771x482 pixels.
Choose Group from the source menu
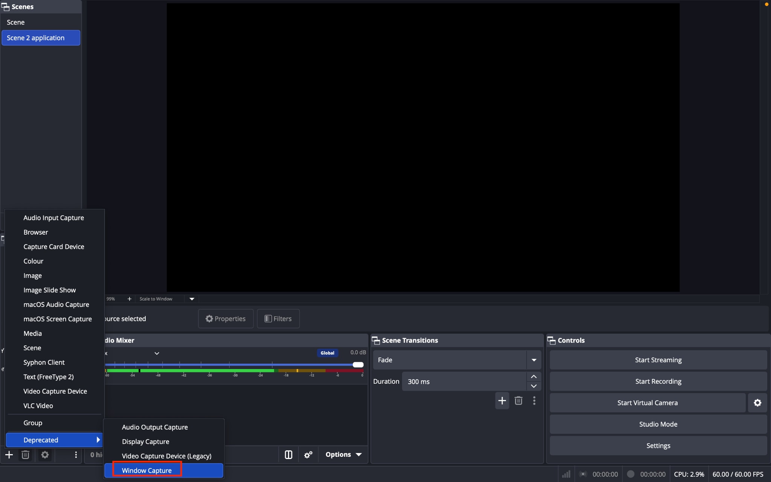pyautogui.click(x=54, y=423)
